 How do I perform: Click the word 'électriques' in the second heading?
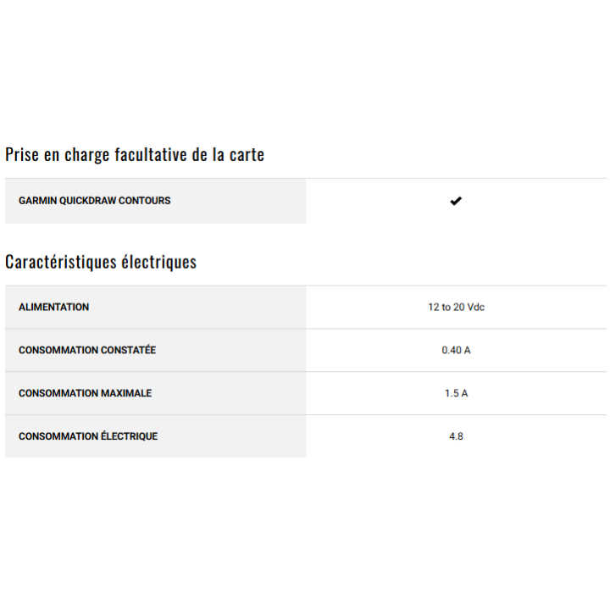pyautogui.click(x=163, y=262)
